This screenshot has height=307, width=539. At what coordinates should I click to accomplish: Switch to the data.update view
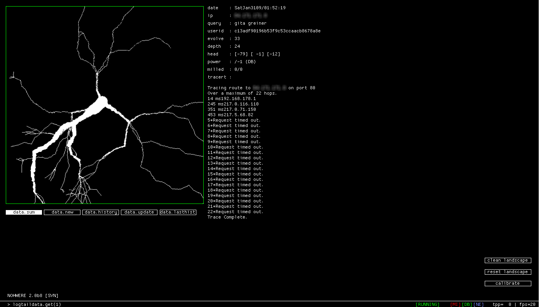pyautogui.click(x=139, y=212)
